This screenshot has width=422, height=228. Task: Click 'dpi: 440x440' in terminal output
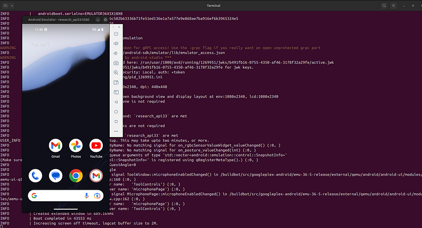154,87
